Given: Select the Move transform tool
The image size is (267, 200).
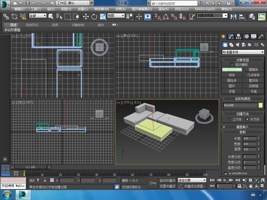Looking at the screenshot, I should [86, 17].
